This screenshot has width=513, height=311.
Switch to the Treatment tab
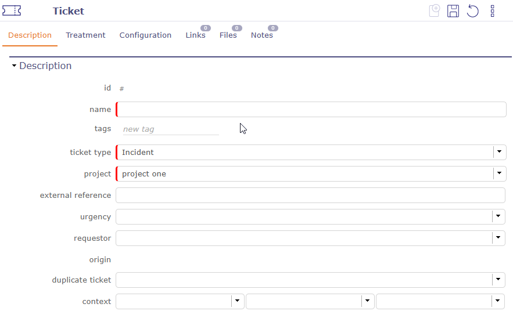tap(85, 35)
